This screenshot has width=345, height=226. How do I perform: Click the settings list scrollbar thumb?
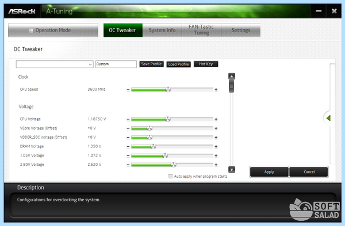point(232,86)
